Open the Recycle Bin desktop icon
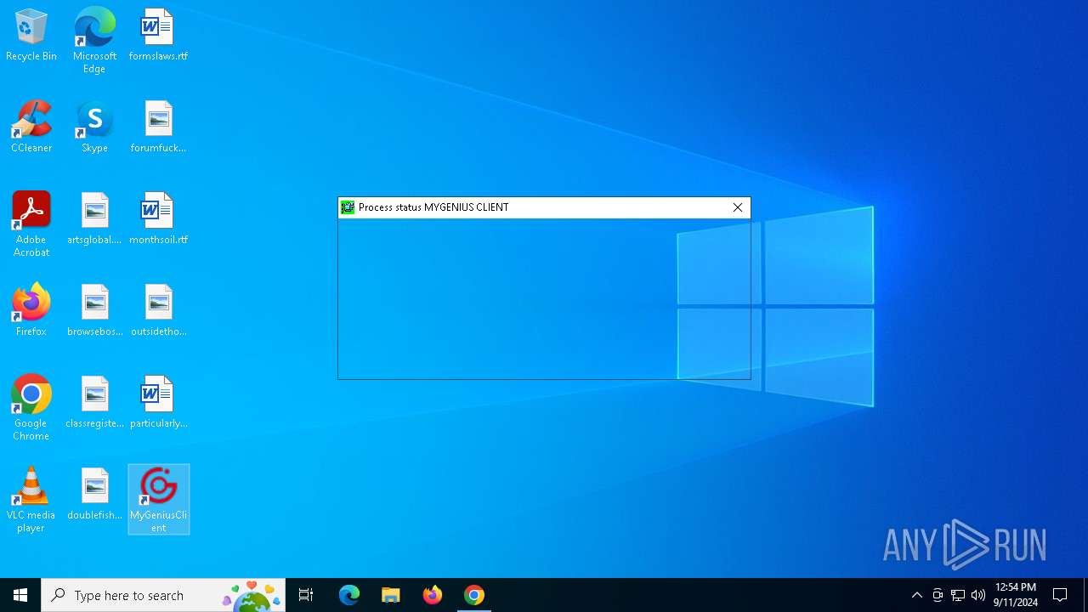 pos(31,36)
